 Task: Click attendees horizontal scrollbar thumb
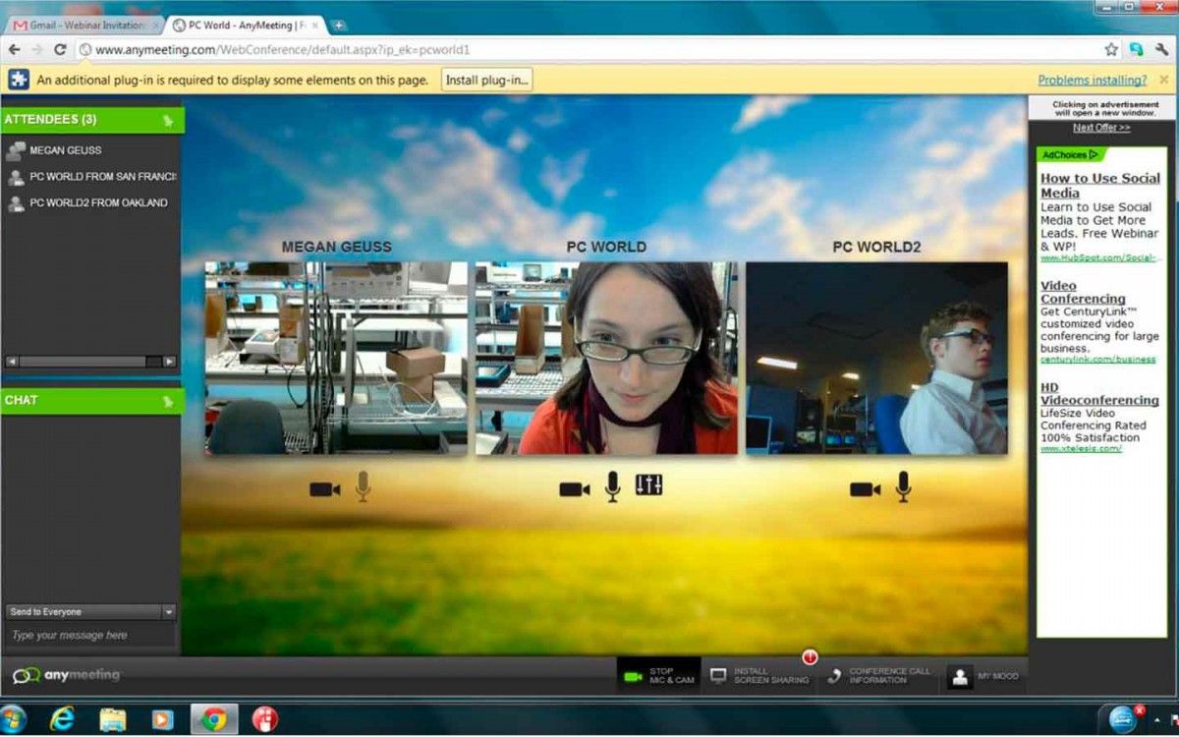click(84, 362)
